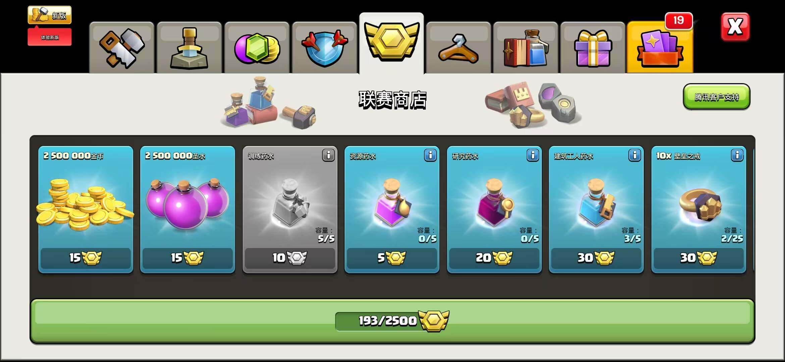Show info for 10x Wall Ring (壁垒之戒)
785x362 pixels.
[737, 155]
